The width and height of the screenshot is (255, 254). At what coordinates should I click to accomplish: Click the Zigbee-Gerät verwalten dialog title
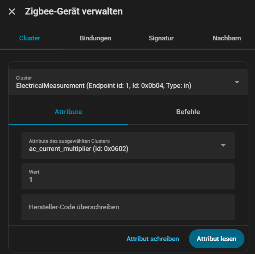click(x=74, y=12)
